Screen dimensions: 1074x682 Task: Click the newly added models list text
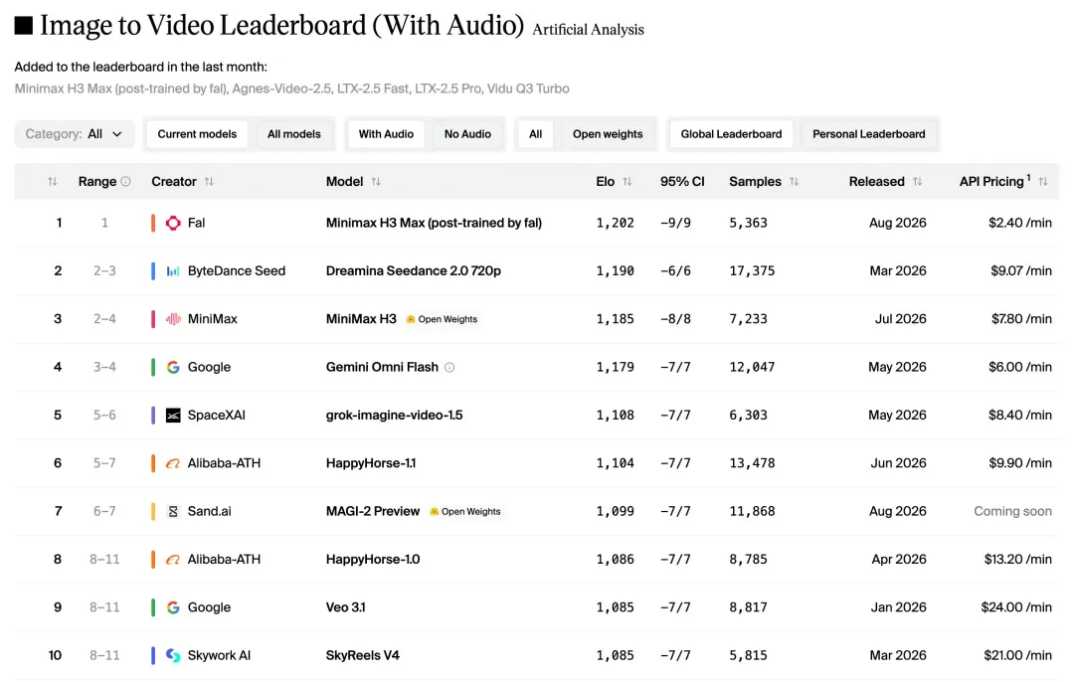point(291,89)
